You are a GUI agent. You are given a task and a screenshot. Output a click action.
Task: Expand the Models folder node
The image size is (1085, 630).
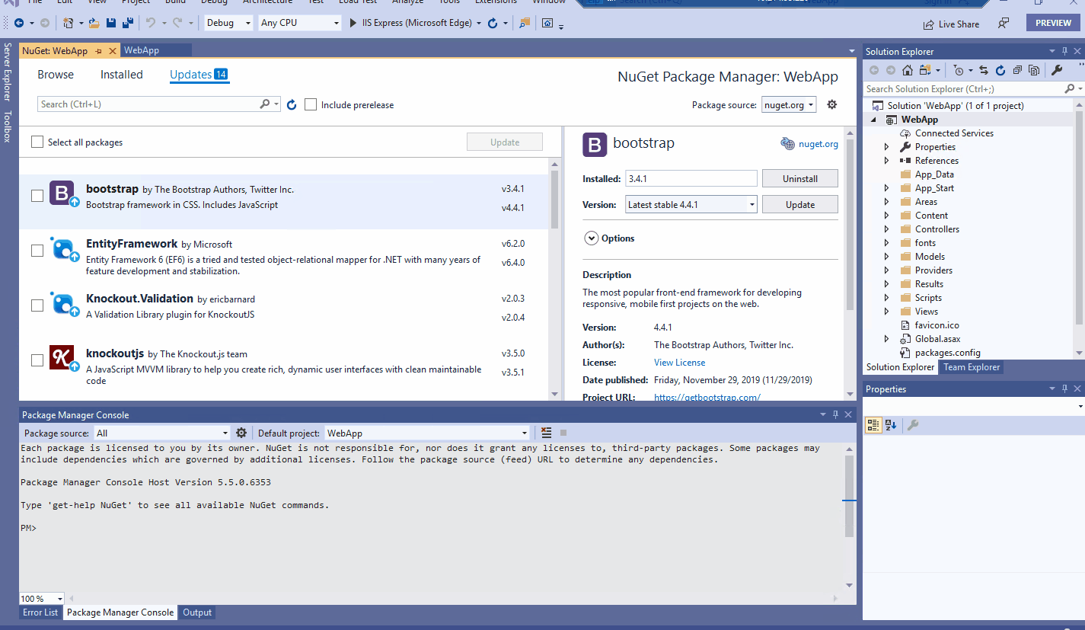coord(886,257)
